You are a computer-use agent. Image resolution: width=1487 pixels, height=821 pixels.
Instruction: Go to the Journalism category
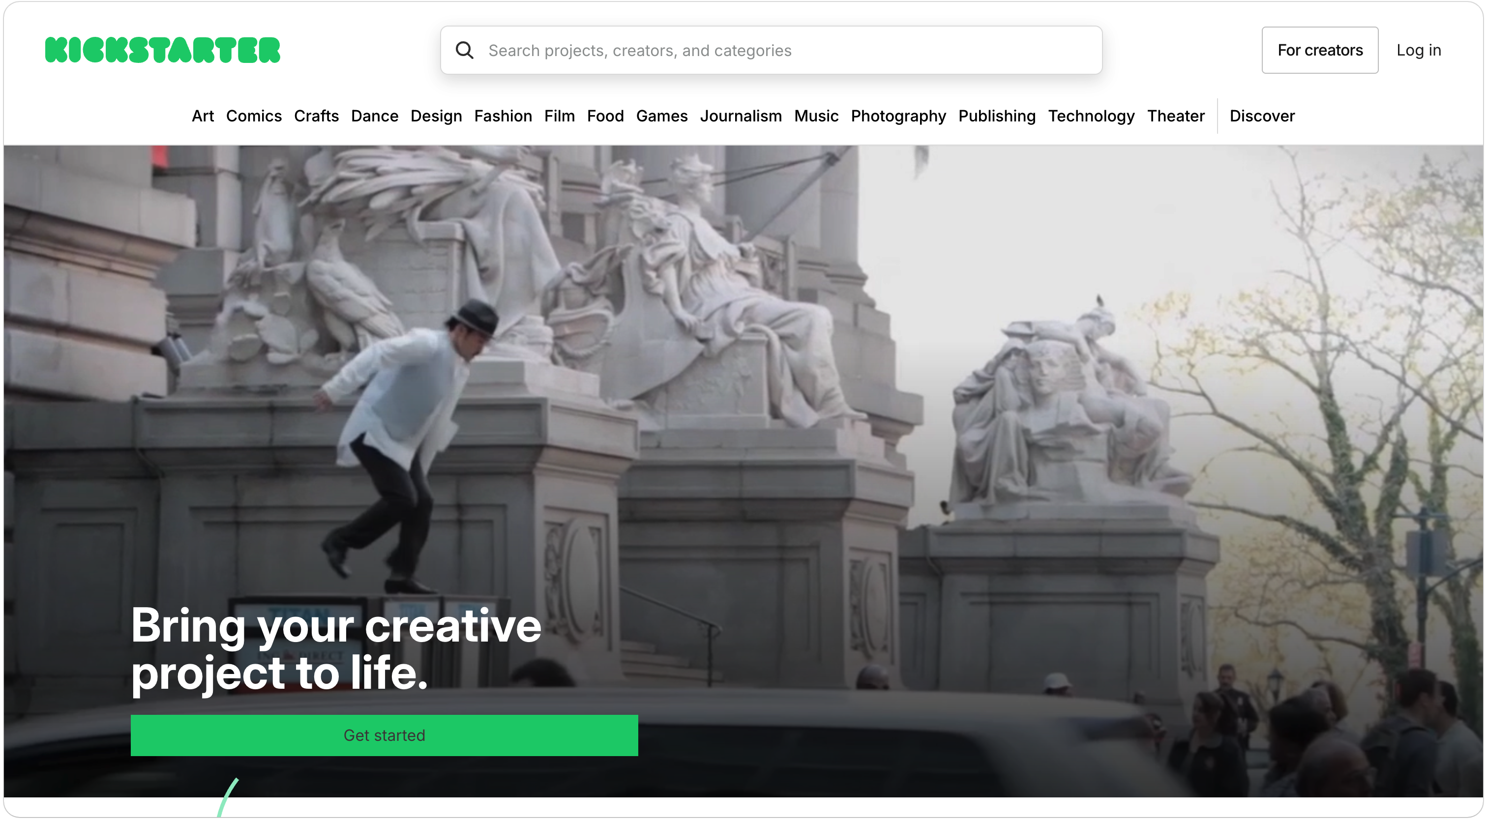(741, 116)
